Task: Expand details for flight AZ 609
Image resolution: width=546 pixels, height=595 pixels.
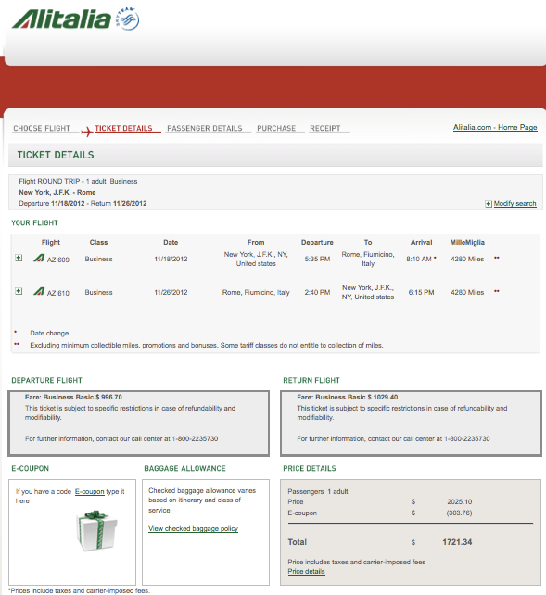Action: tap(19, 258)
